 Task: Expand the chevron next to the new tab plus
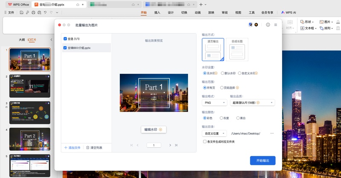205,5
